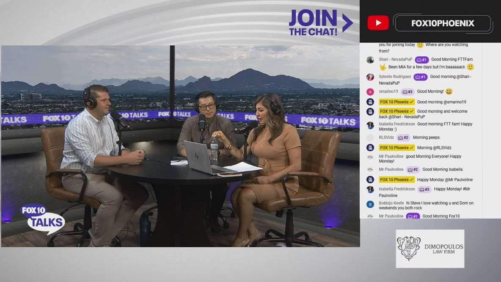Viewport: 501px width, 282px height.
Task: Click Isabella Fredrickson's avatar beside 'Good morning FTT fam!'
Action: 370,125
